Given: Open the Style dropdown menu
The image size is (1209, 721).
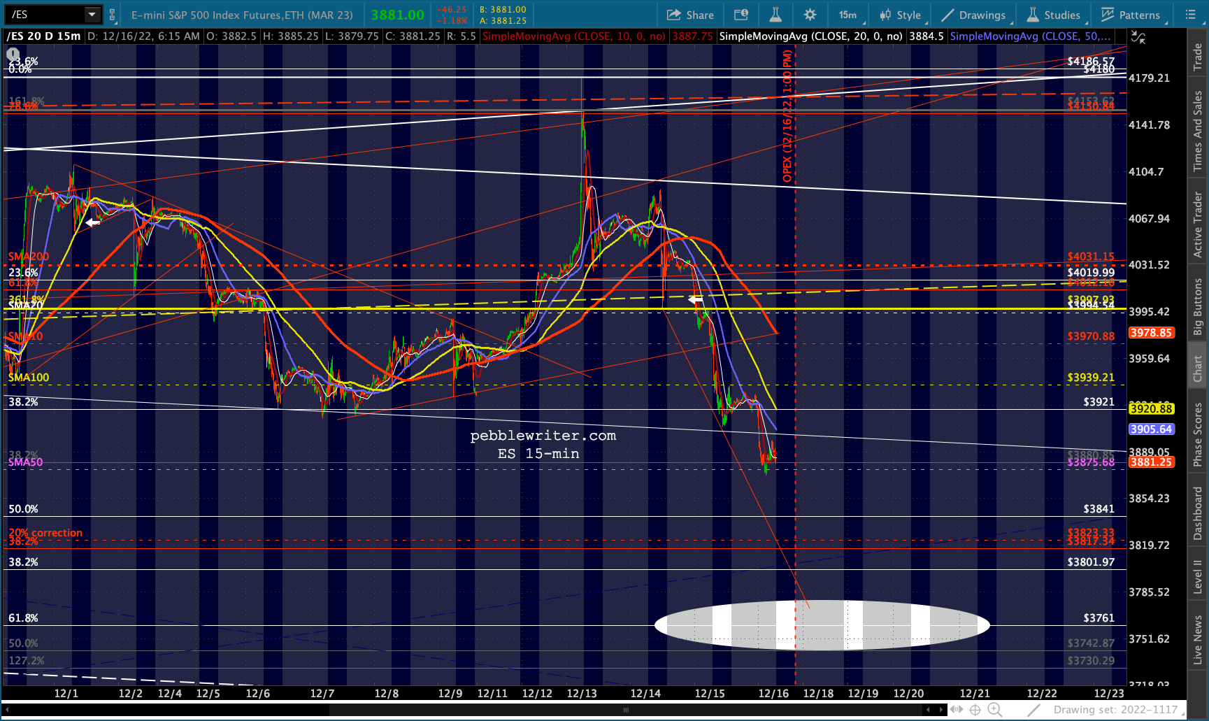Looking at the screenshot, I should 901,15.
